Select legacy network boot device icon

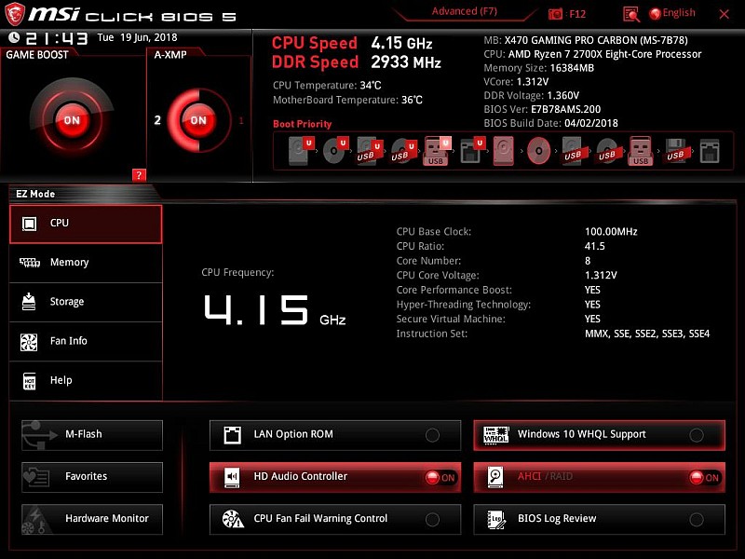click(710, 151)
